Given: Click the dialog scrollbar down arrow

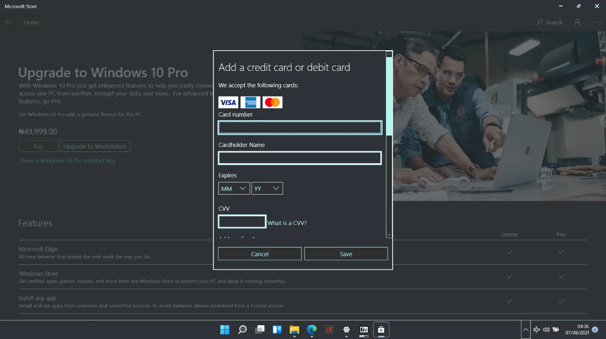Looking at the screenshot, I should pyautogui.click(x=389, y=235).
